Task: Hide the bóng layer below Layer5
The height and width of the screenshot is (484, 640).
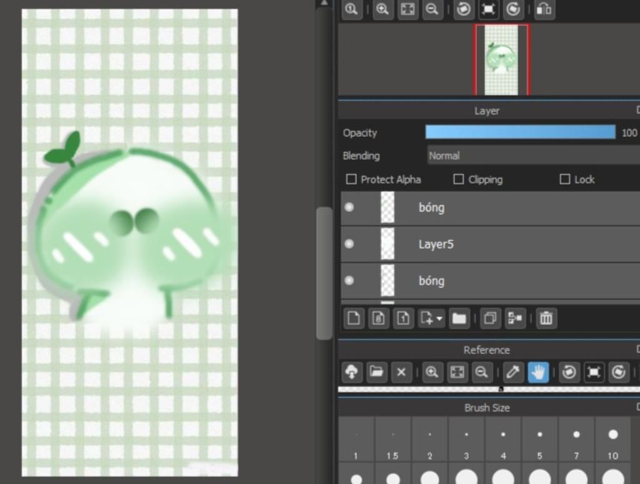Action: 349,280
